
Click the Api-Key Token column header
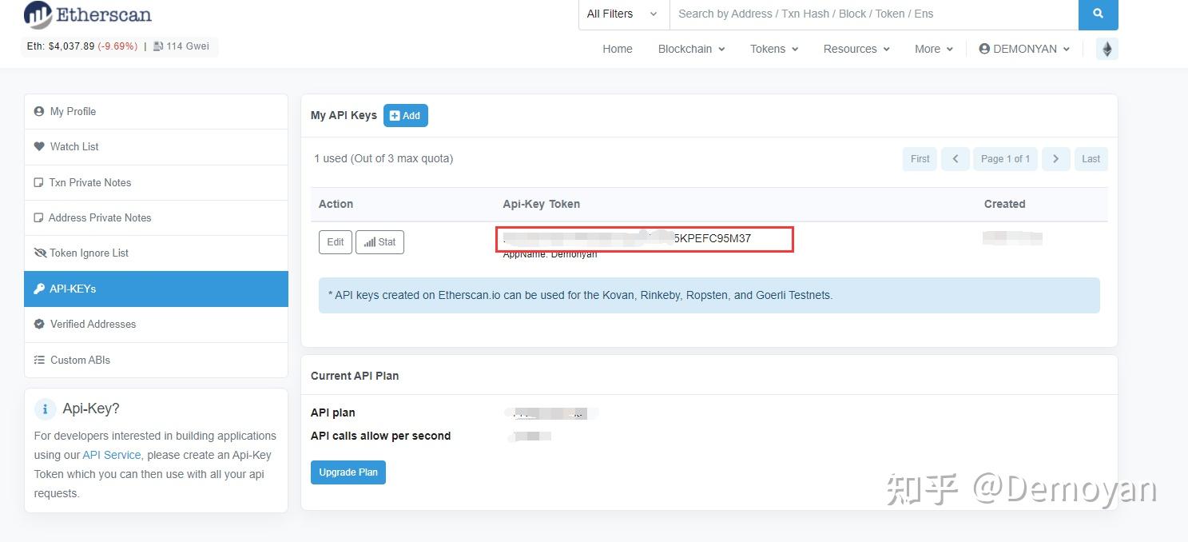coord(541,204)
